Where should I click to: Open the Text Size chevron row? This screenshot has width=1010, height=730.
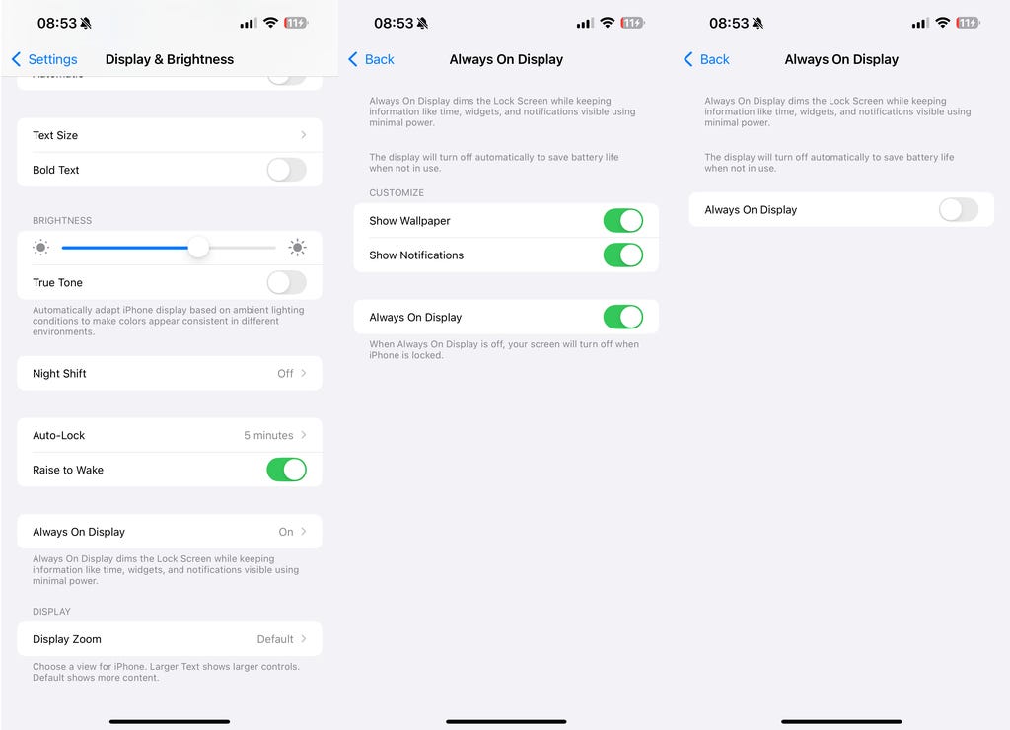click(170, 135)
